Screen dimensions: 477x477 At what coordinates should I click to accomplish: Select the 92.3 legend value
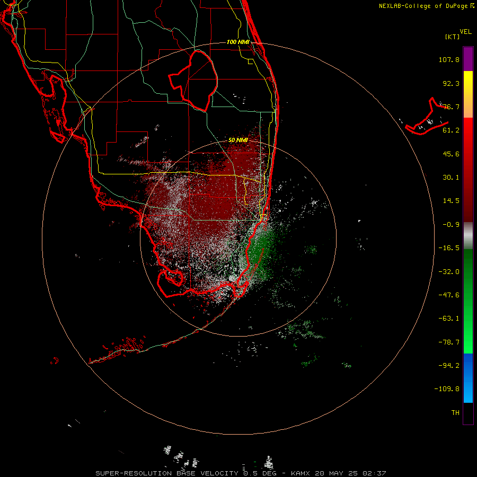pyautogui.click(x=451, y=83)
